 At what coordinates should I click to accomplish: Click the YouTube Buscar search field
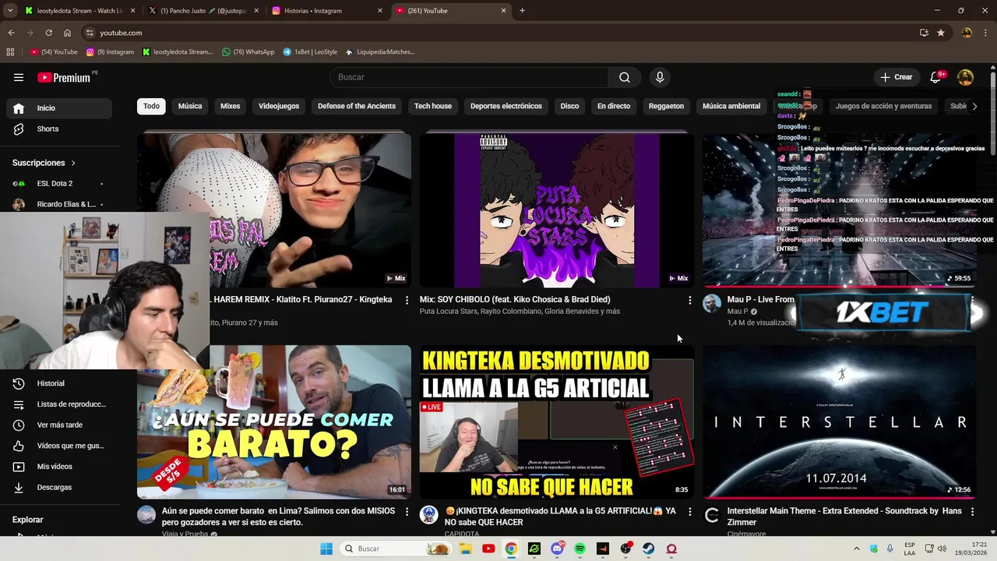pyautogui.click(x=469, y=77)
